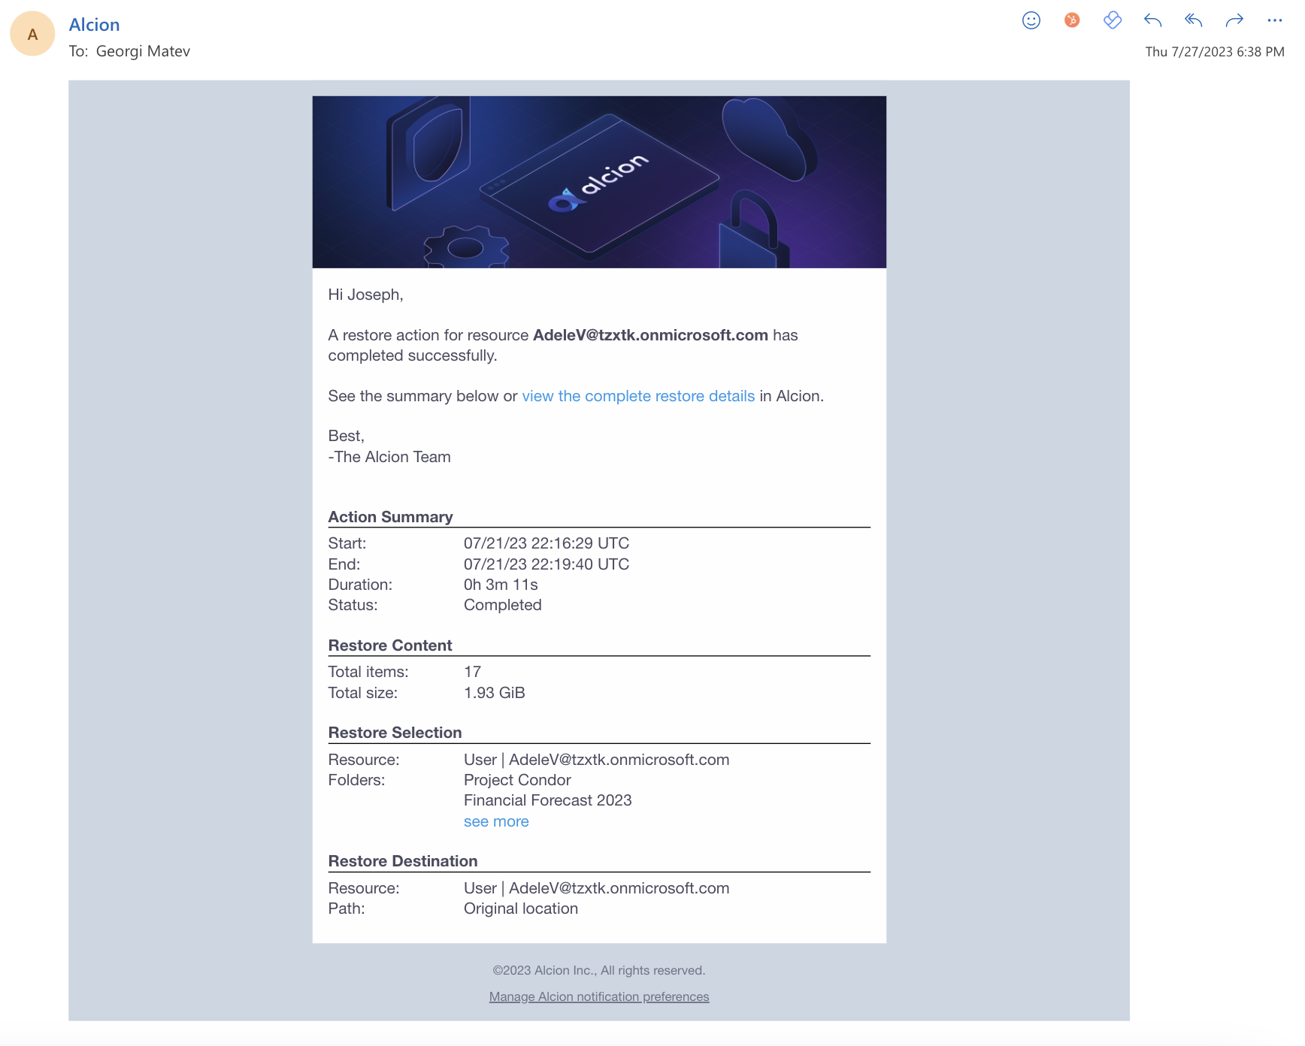This screenshot has height=1046, width=1305.
Task: Click the Total size value 1.93 GiB
Action: pyautogui.click(x=495, y=693)
